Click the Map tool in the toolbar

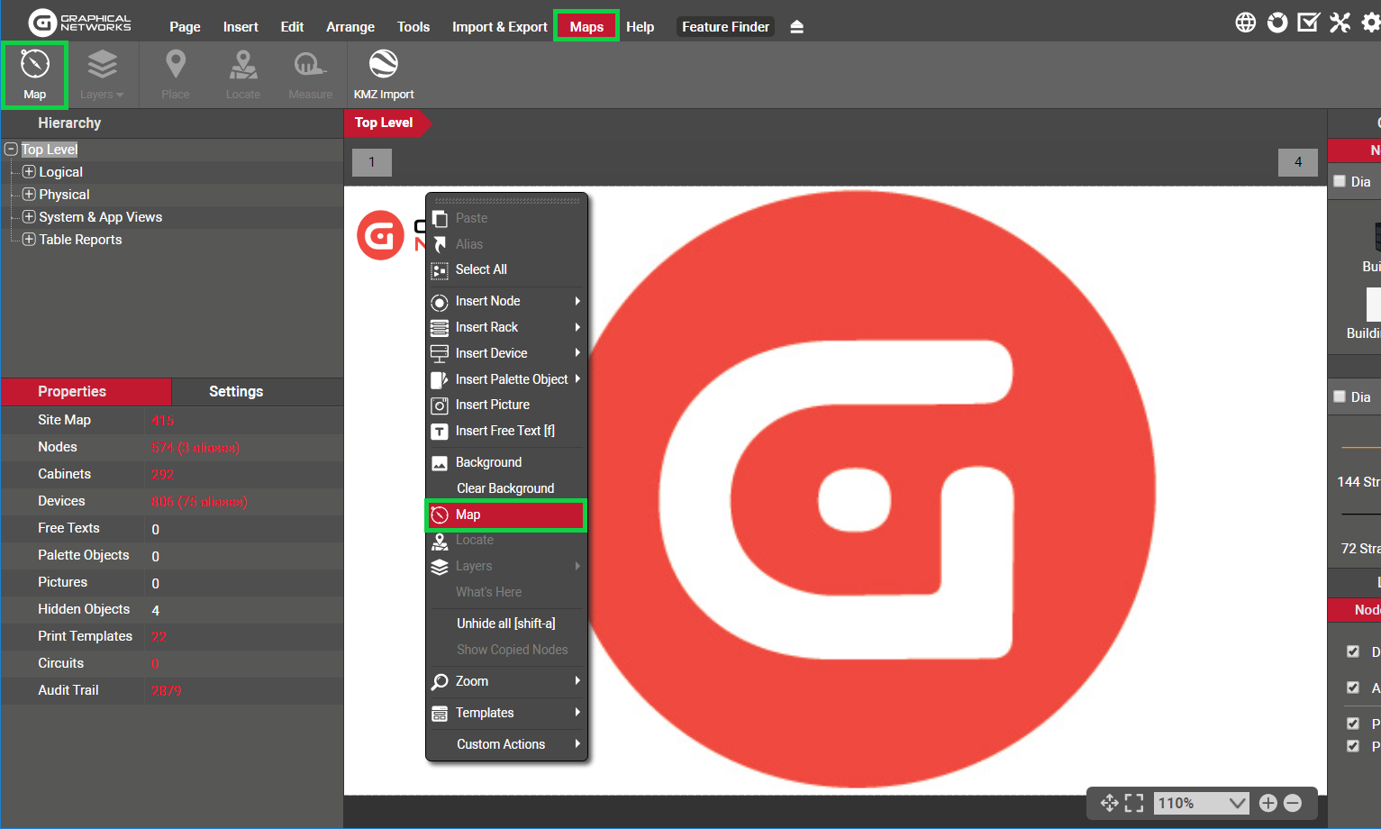coord(34,74)
